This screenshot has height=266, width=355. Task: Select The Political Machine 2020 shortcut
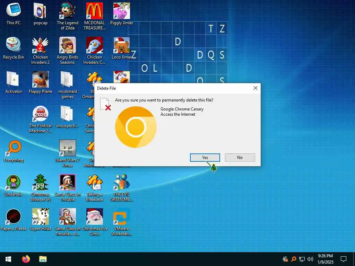pos(40,119)
